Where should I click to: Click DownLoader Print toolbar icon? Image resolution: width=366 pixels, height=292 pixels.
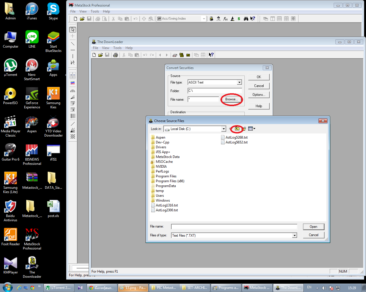pos(115,55)
